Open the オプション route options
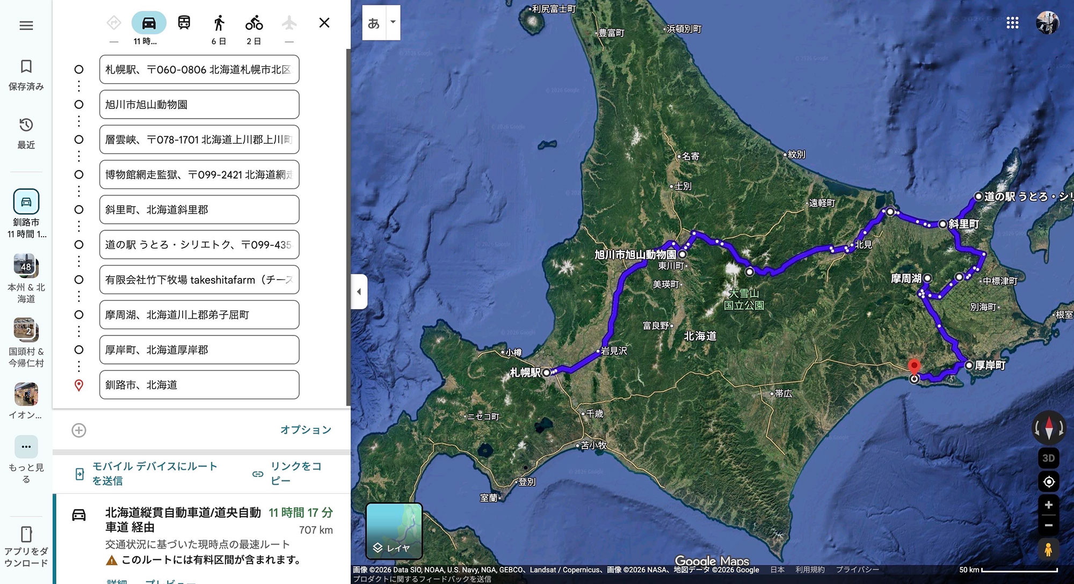This screenshot has height=584, width=1074. coord(306,430)
